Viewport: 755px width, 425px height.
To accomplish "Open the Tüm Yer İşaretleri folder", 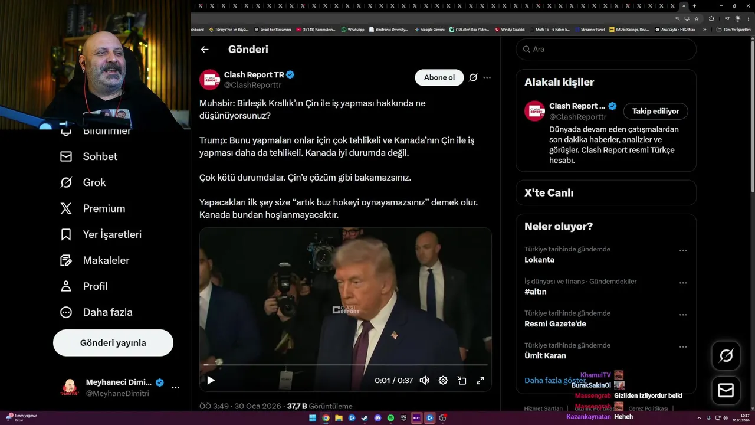I will (x=733, y=29).
